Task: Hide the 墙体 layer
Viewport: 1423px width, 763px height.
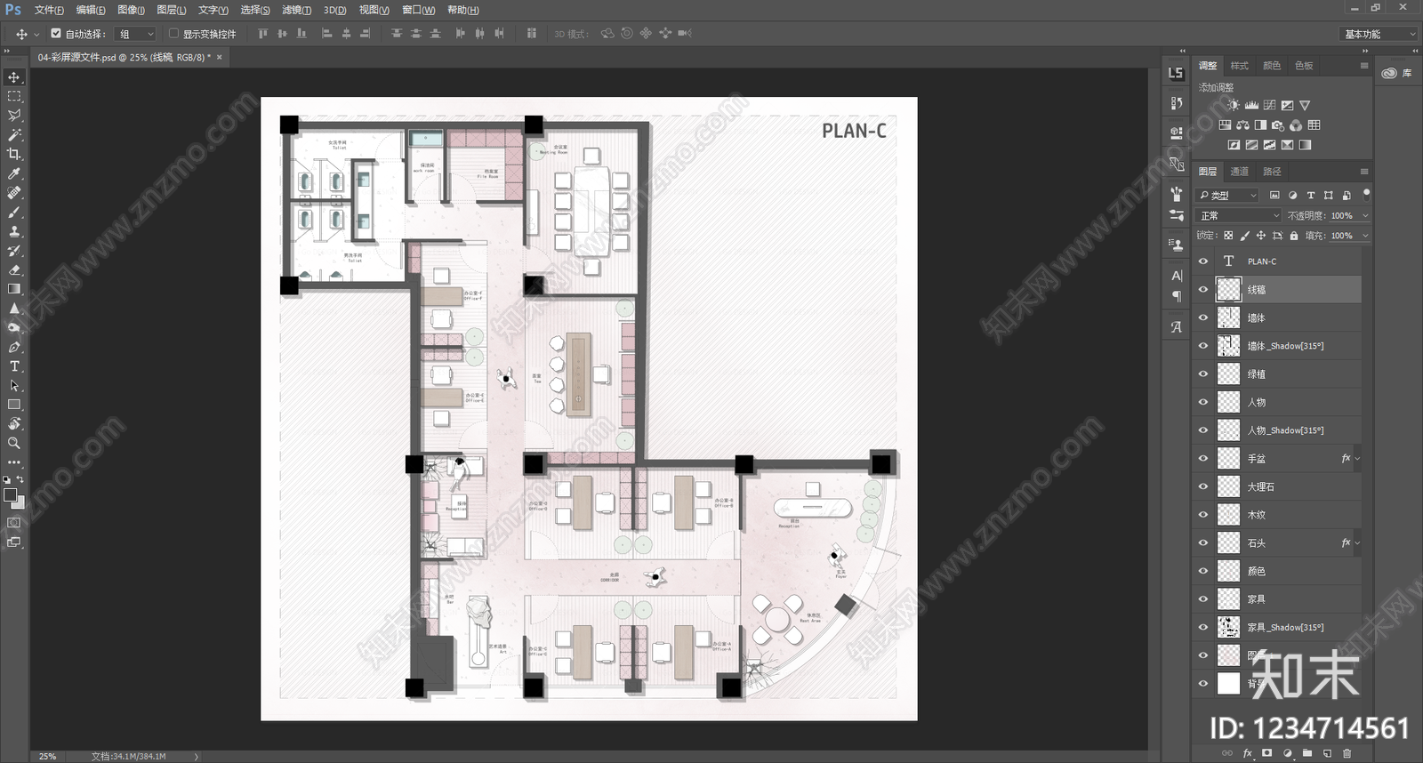Action: tap(1203, 317)
